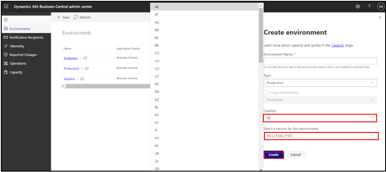Screen dimensions: 386x172
Task: Choose CO from the country list
Action: pyautogui.click(x=205, y=69)
